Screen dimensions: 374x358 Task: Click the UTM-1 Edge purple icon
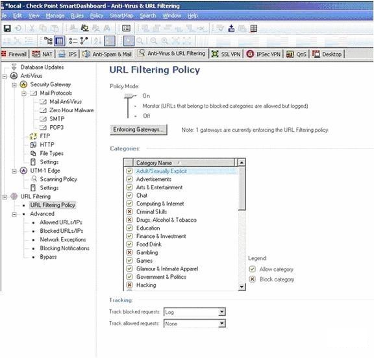click(x=23, y=171)
